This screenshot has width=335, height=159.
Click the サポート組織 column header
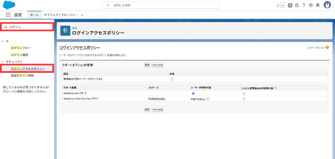[x=70, y=88]
